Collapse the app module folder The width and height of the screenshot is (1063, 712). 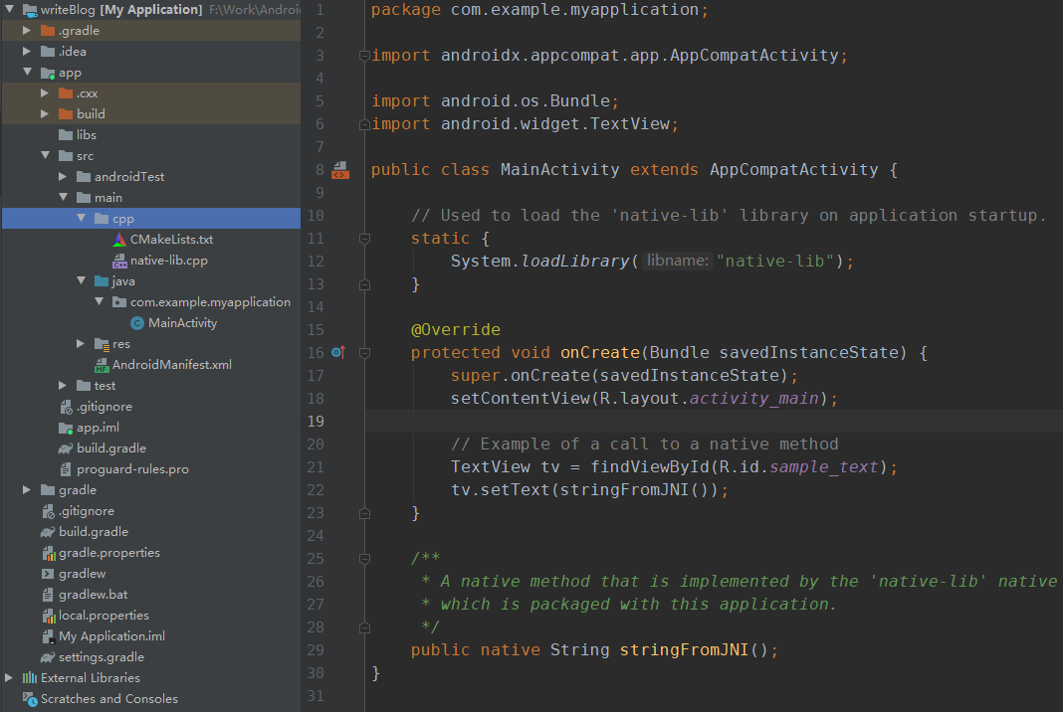click(27, 72)
